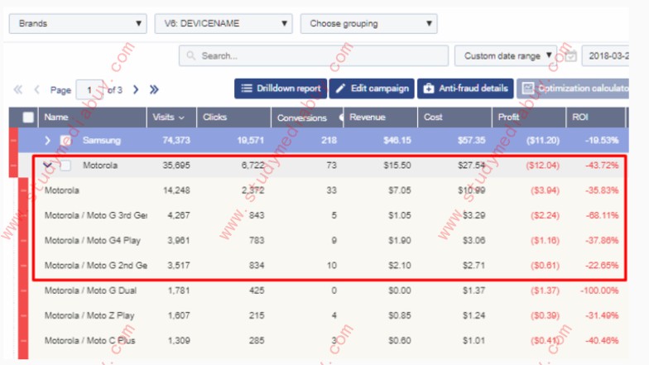Check the Motorola row checkbox
The width and height of the screenshot is (649, 365).
pos(65,166)
